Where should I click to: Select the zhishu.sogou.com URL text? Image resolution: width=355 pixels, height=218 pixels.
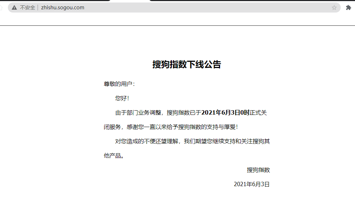63,8
